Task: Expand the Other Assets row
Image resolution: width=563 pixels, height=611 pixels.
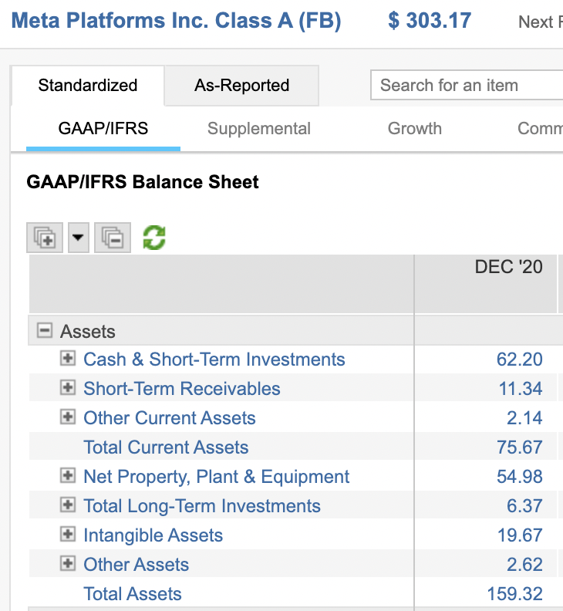Action: point(68,564)
